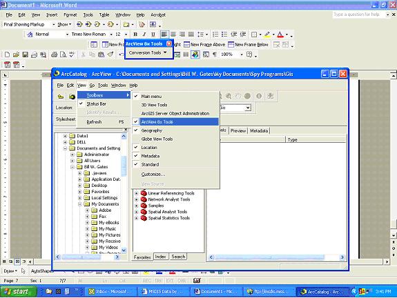The image size is (397, 298).
Task: Switch to Preview tab
Action: pyautogui.click(x=238, y=131)
